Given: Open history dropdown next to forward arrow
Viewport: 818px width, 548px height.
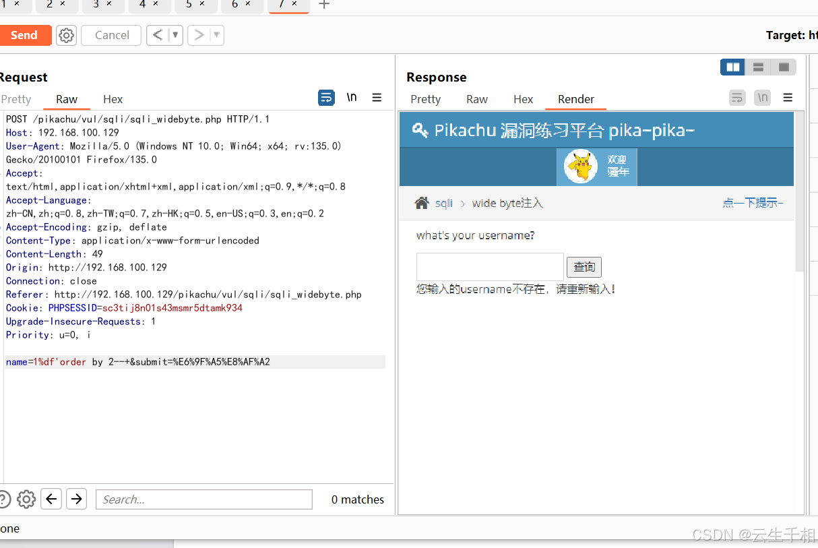Looking at the screenshot, I should coord(216,35).
